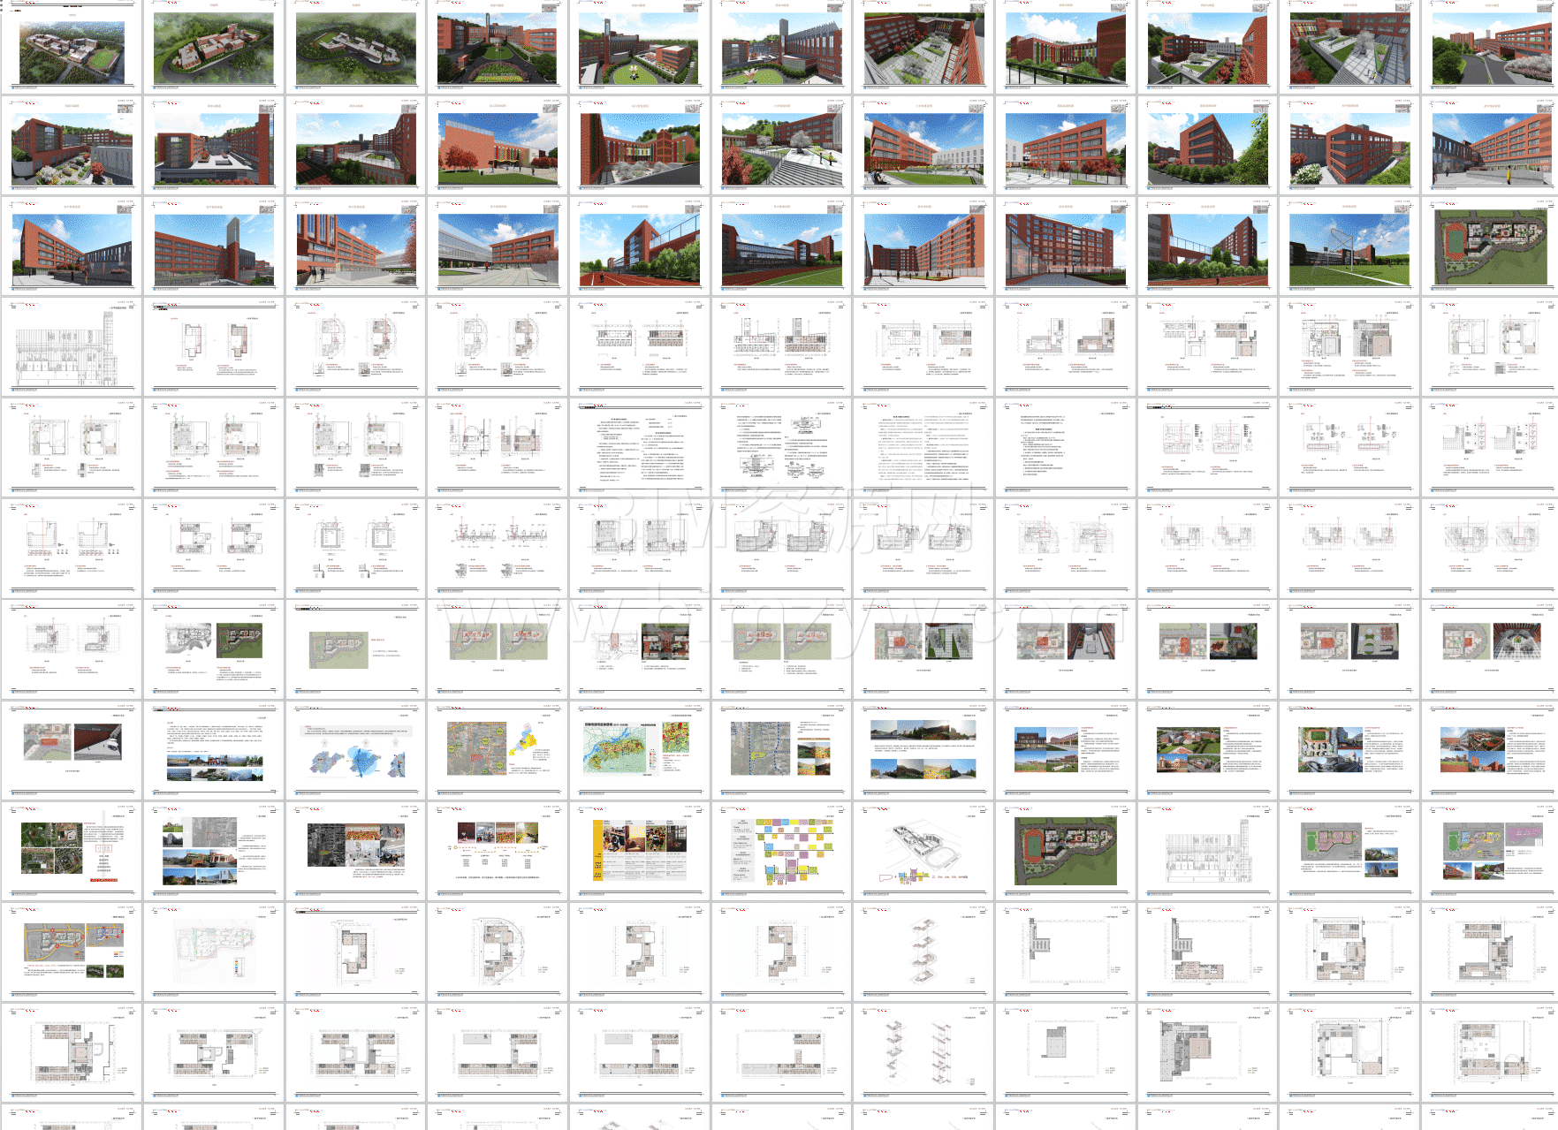1558x1130 pixels.
Task: Open the rendering with tall grey tower on brick block
Action: click(x=214, y=246)
